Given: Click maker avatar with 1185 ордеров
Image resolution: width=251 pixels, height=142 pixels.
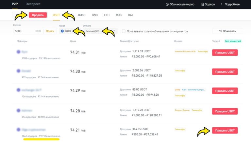Looking at the screenshot, I should [18, 52].
